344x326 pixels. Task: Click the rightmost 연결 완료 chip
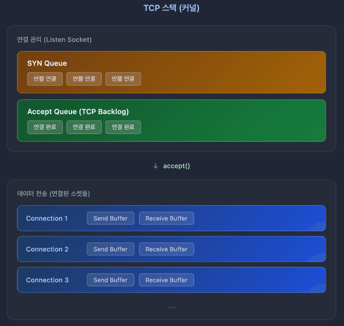coord(123,127)
